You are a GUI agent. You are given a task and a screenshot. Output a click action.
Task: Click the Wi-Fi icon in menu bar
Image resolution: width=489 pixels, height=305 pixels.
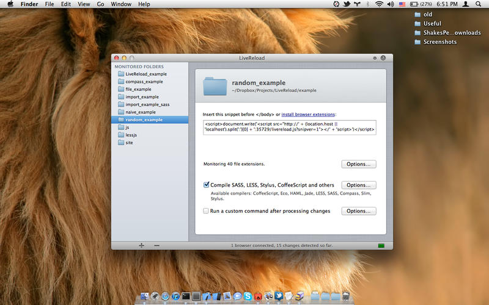[x=379, y=4]
